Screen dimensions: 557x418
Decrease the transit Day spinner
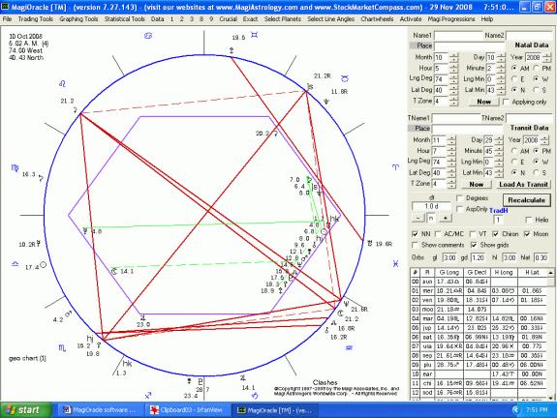tap(498, 142)
